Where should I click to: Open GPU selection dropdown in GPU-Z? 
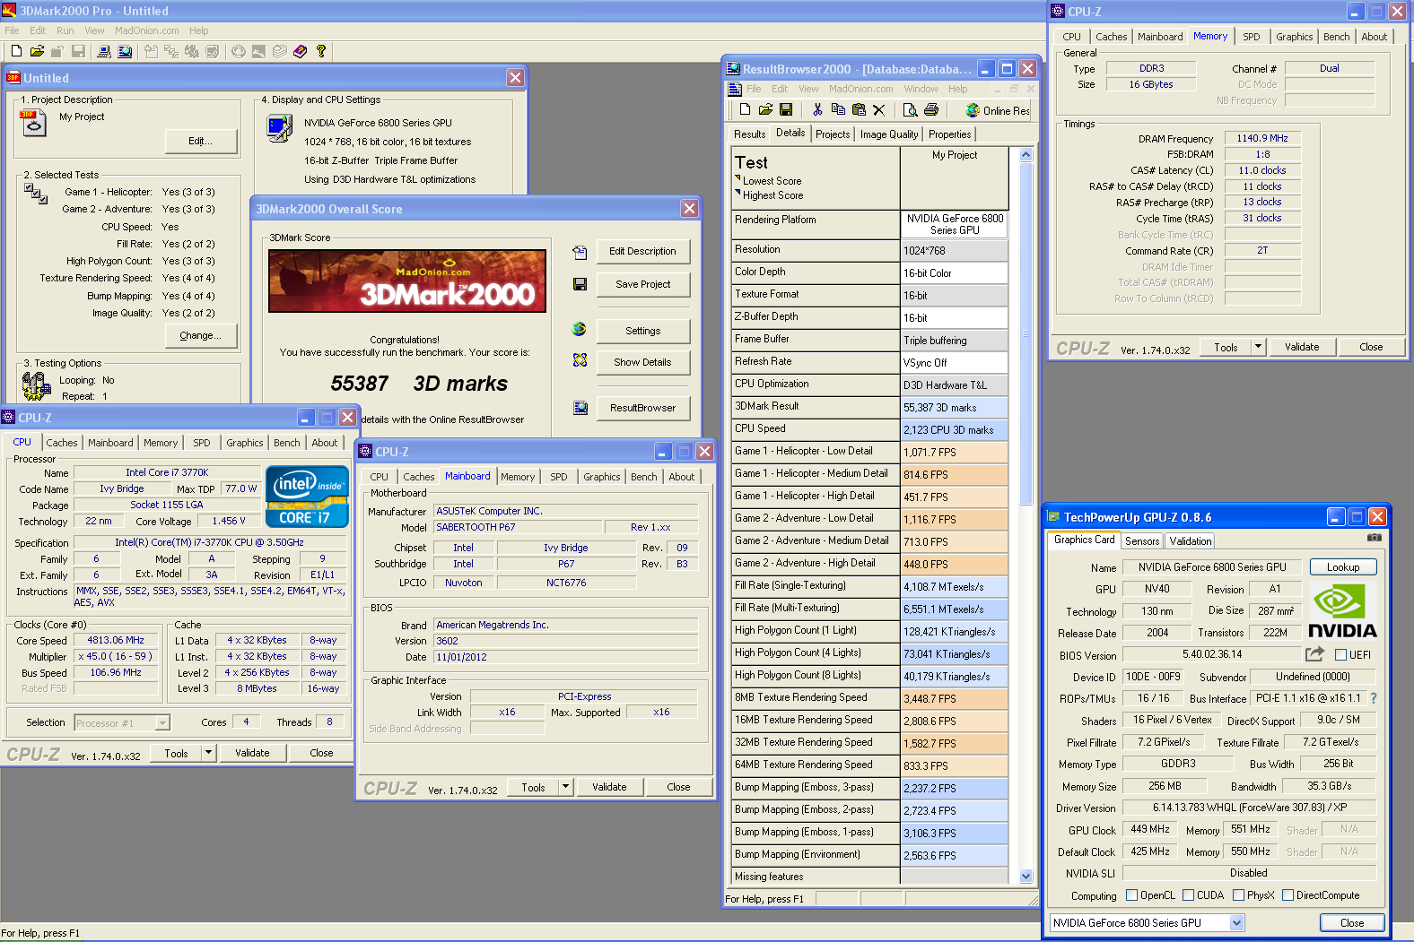(1237, 923)
